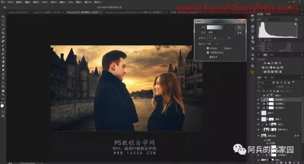304x164 pixels.
Task: Enable Quick Mask mode in the toolbar
Action: click(x=3, y=112)
